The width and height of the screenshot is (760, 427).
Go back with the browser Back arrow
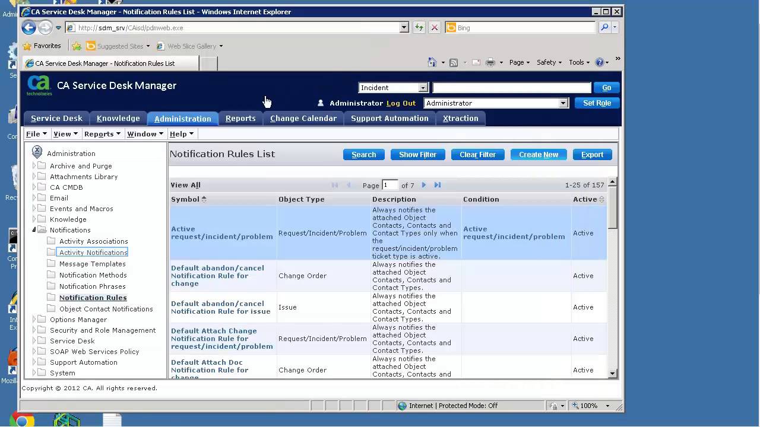[x=28, y=27]
